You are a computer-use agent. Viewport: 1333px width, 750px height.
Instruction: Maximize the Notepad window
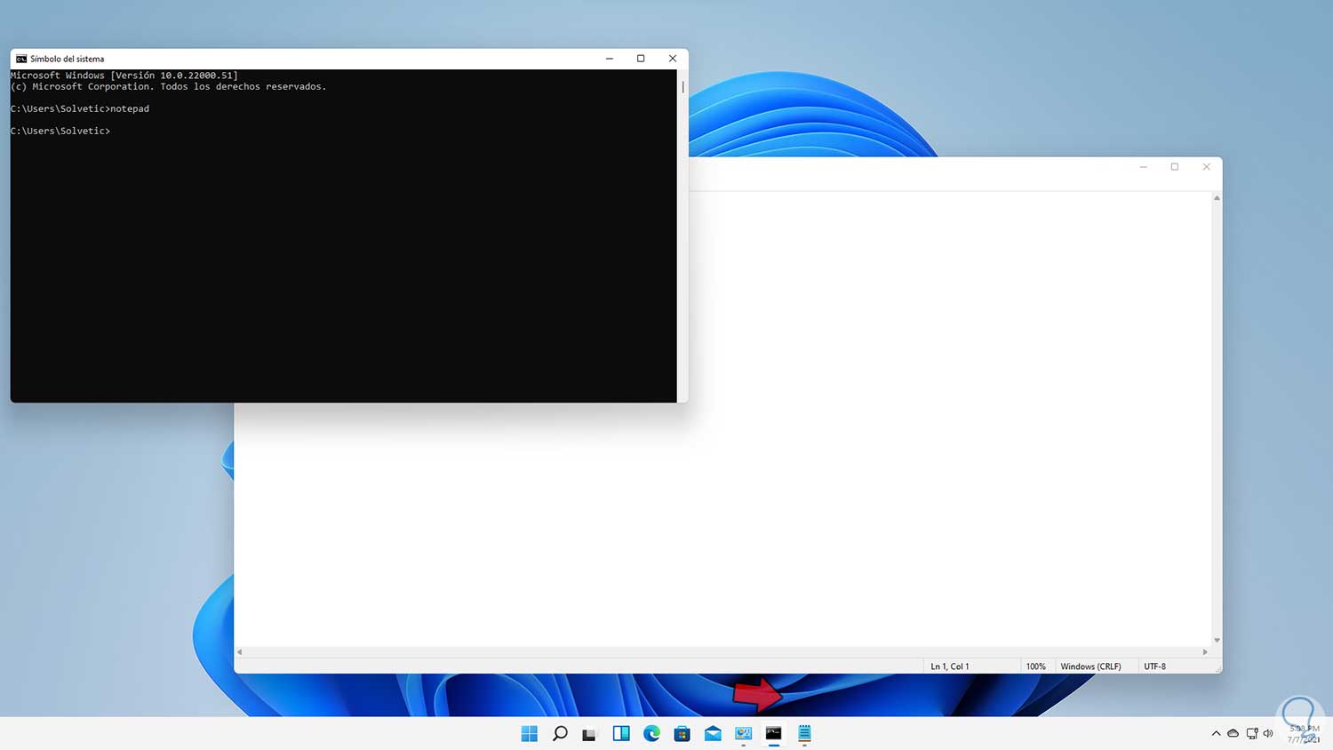click(x=1175, y=167)
